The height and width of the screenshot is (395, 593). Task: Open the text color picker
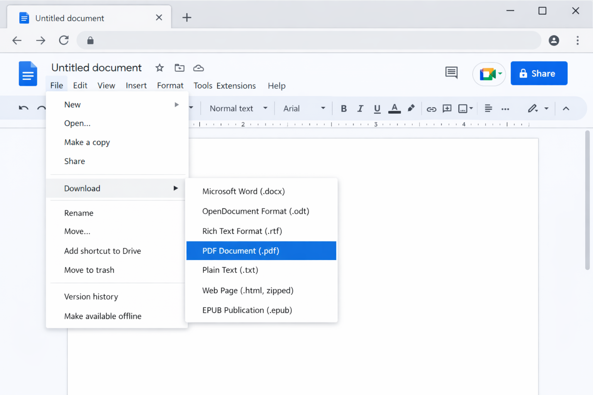tap(394, 109)
